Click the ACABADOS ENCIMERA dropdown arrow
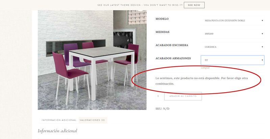 [262, 47]
